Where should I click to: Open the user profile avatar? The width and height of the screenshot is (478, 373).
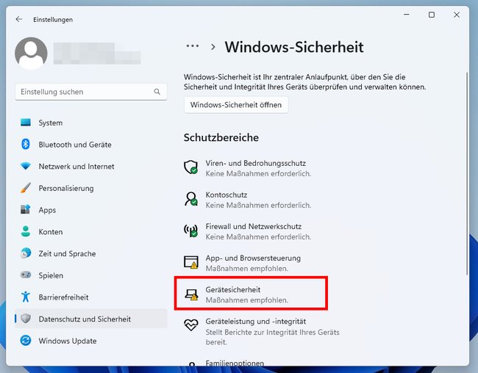[31, 54]
